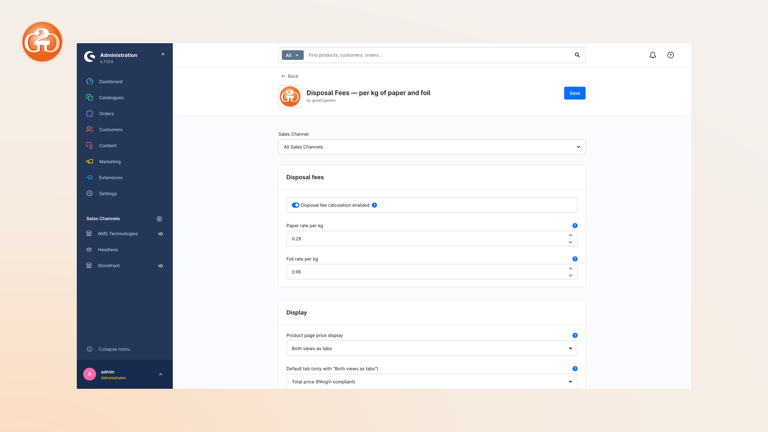Click the Shopware Administration logo
The height and width of the screenshot is (432, 768).
click(90, 57)
